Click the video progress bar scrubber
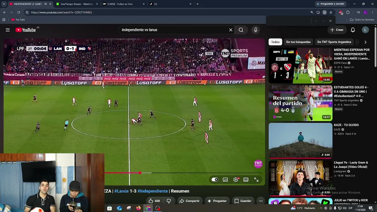This screenshot has width=377, height=212. (140, 173)
